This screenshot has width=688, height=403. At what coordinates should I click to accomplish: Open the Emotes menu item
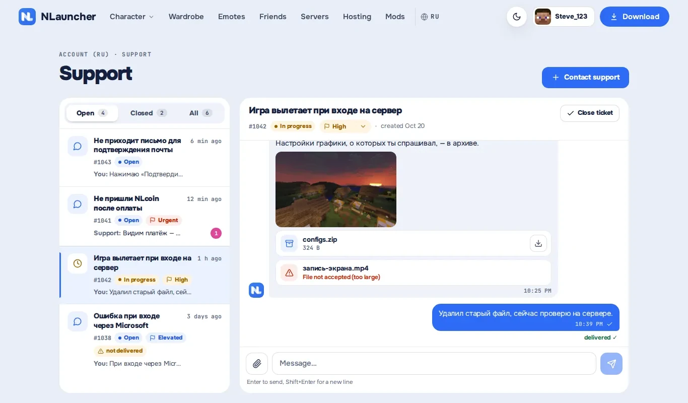coord(232,17)
